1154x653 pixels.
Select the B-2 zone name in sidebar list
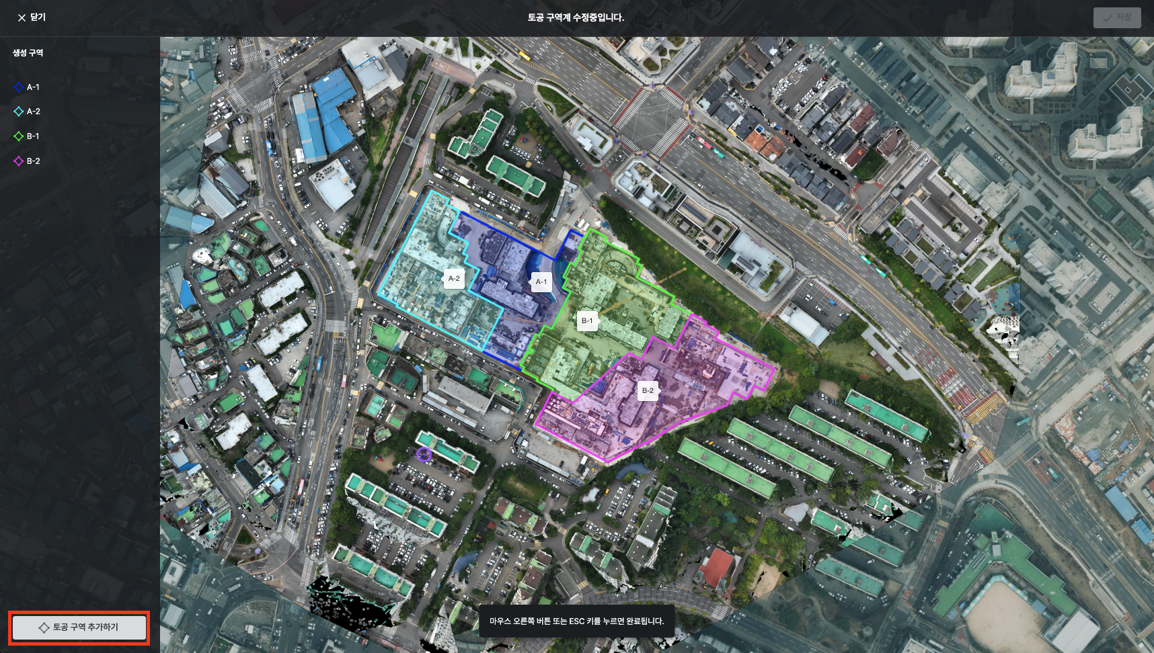[34, 161]
